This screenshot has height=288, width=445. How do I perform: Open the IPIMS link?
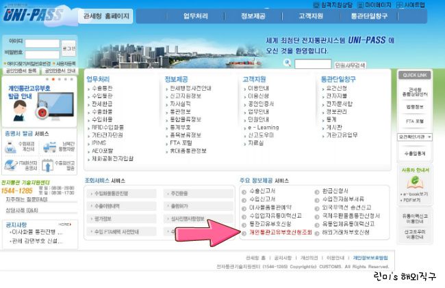tap(99, 143)
